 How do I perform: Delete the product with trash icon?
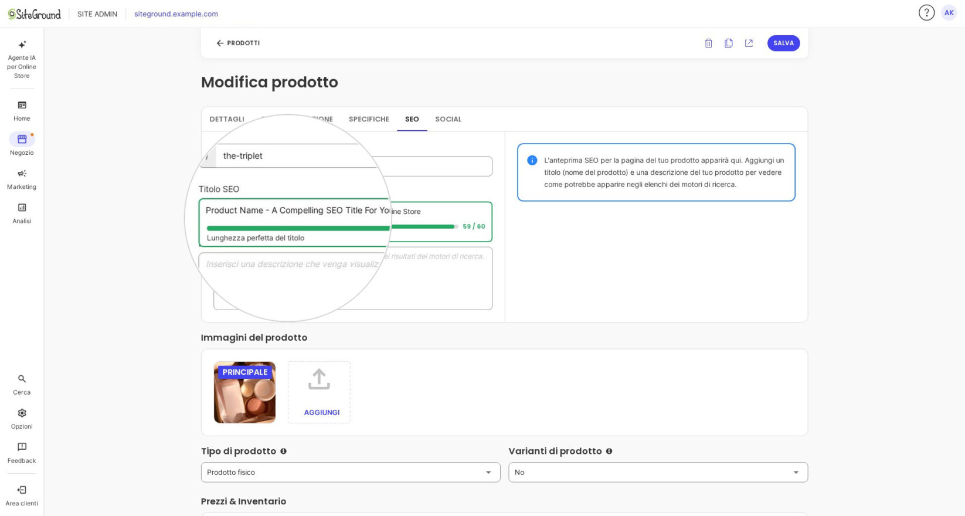[708, 43]
